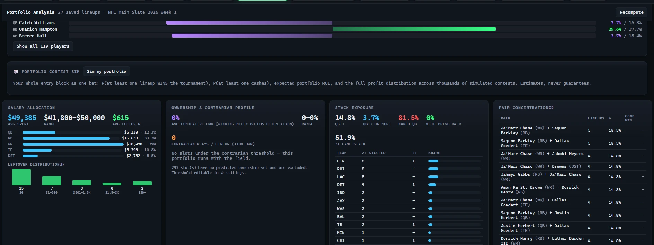
Task: Click the $0 leftover distribution bar
Action: (x=21, y=177)
